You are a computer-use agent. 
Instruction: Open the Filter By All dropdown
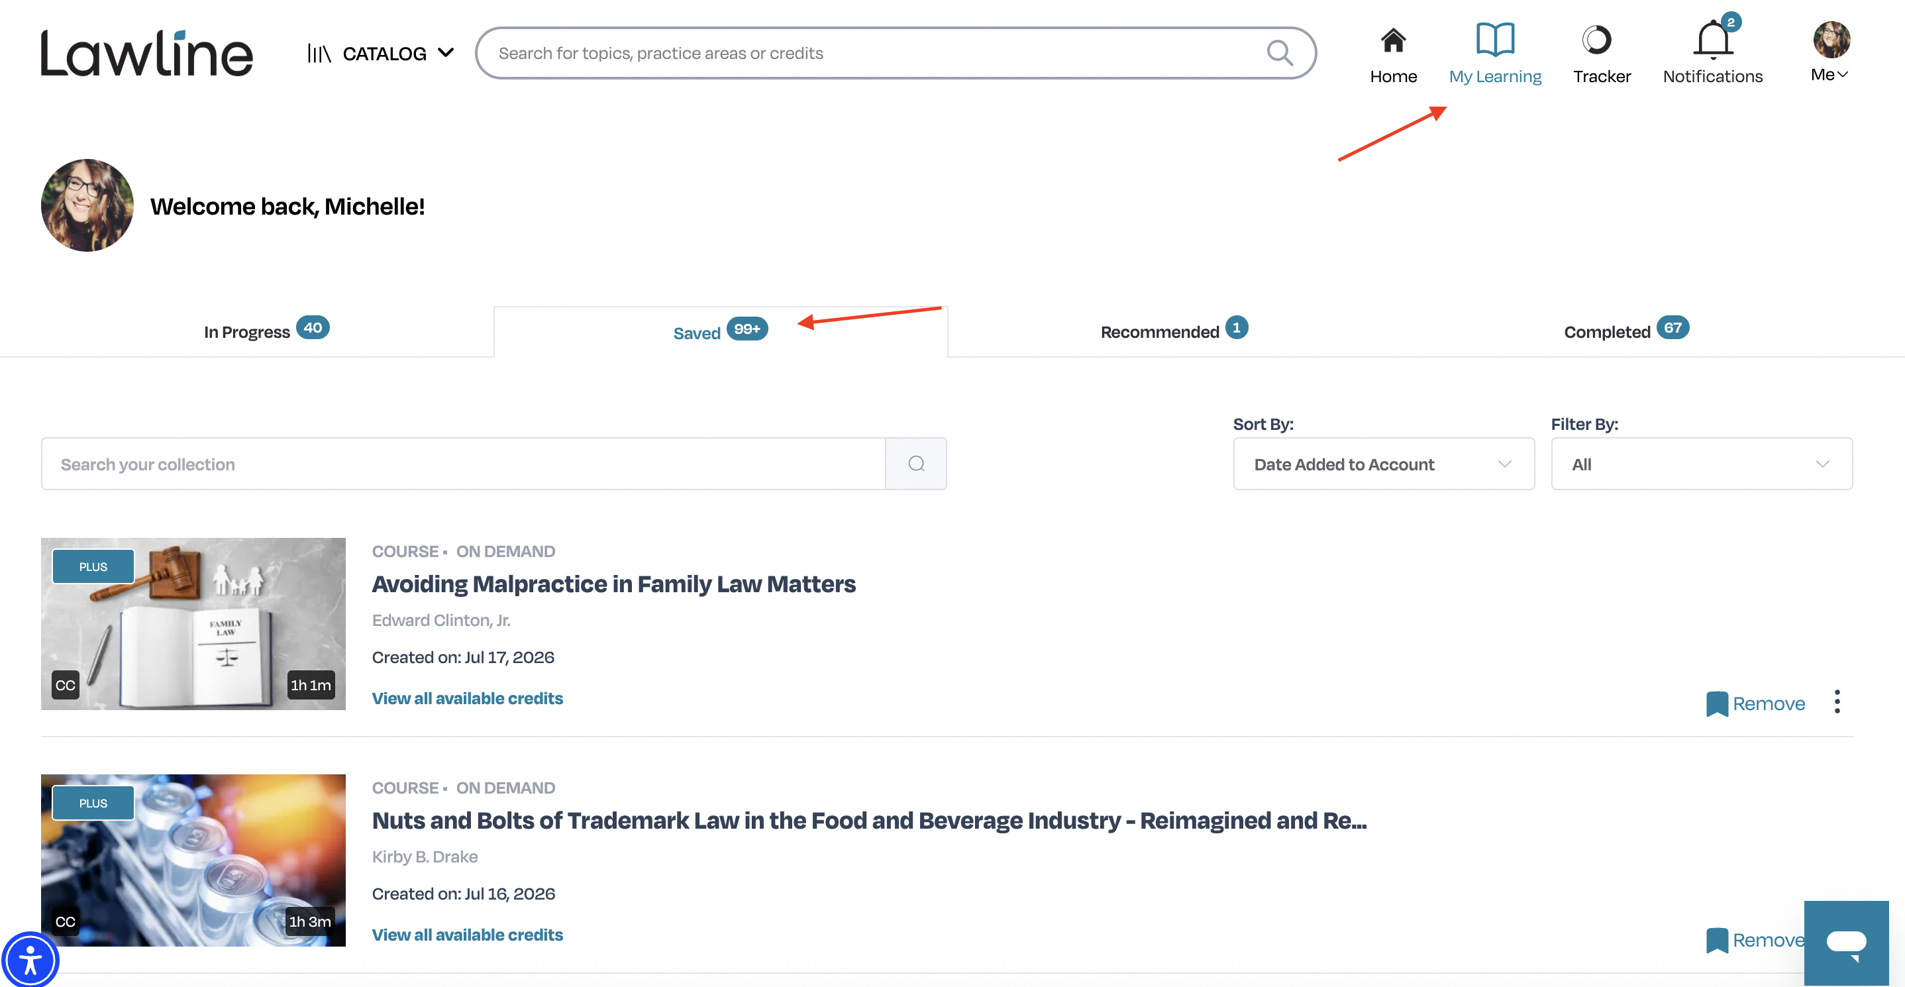(x=1701, y=464)
